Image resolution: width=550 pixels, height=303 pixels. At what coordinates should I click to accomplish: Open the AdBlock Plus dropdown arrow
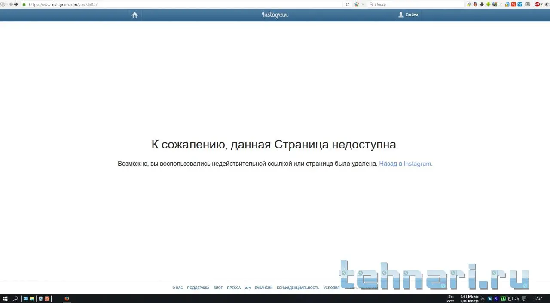pos(542,4)
